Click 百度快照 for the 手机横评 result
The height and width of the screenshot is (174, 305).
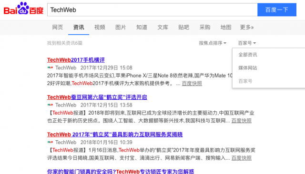192,84
